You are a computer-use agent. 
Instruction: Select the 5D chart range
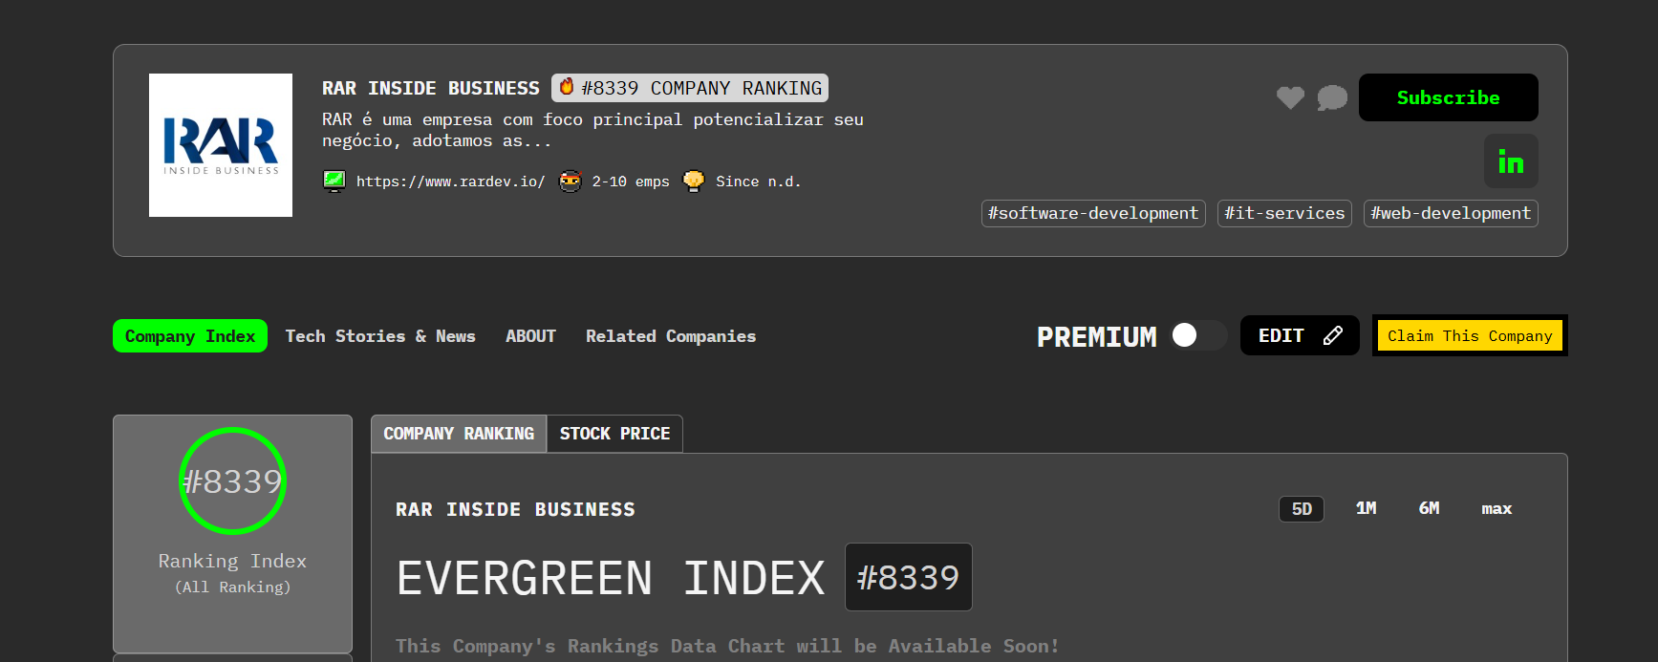[x=1302, y=509]
